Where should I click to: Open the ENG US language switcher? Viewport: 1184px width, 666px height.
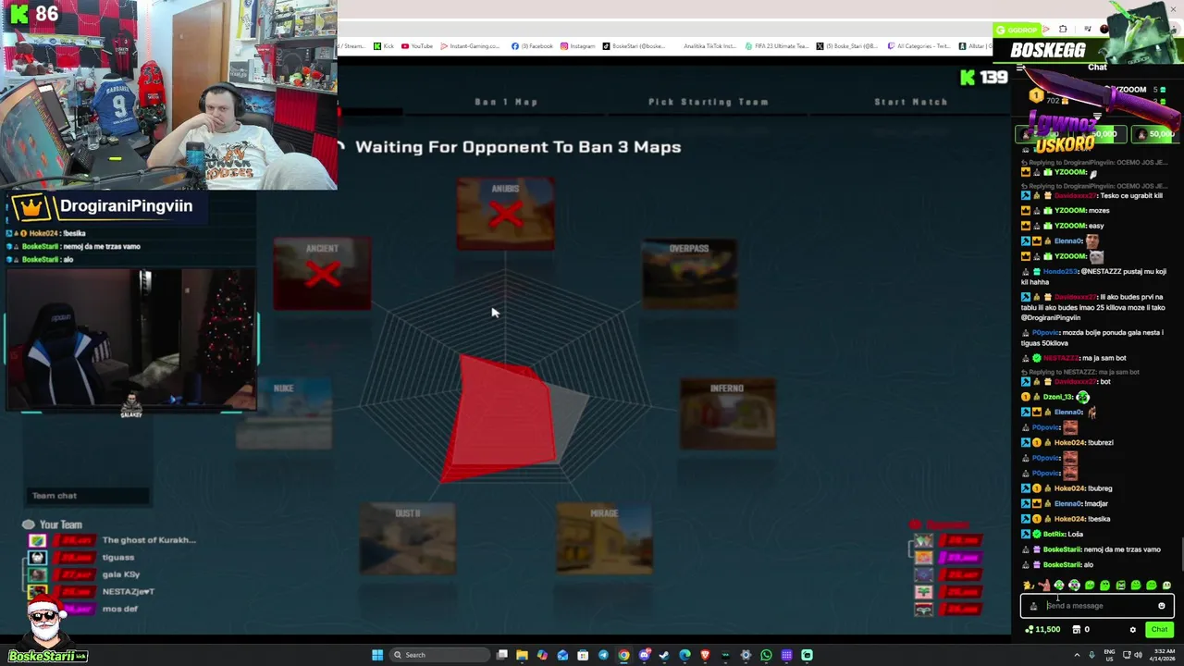pyautogui.click(x=1110, y=655)
